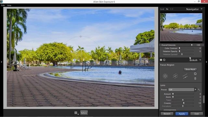The width and height of the screenshot is (208, 117).
Task: Select the half-planar focus region tool
Action: [185, 76]
